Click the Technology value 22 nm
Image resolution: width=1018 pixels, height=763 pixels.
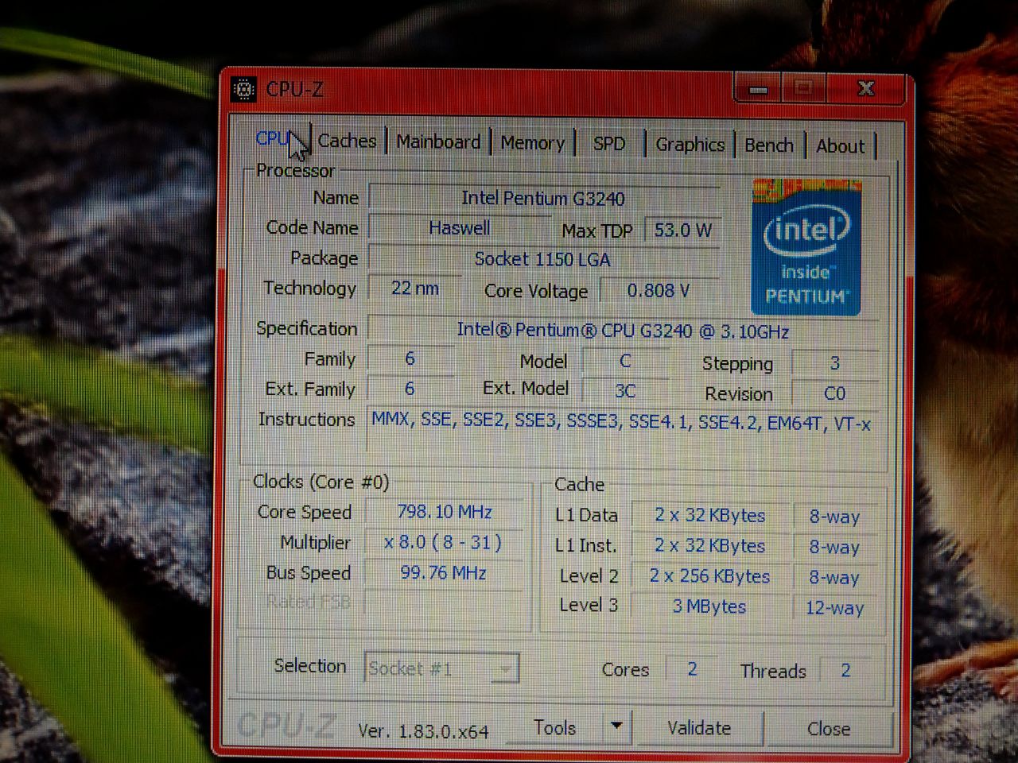click(x=414, y=288)
